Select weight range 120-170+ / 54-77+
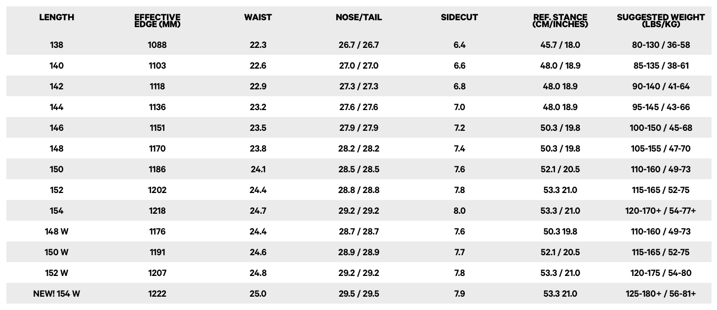Viewport: 717px width, 310px height. [x=661, y=211]
